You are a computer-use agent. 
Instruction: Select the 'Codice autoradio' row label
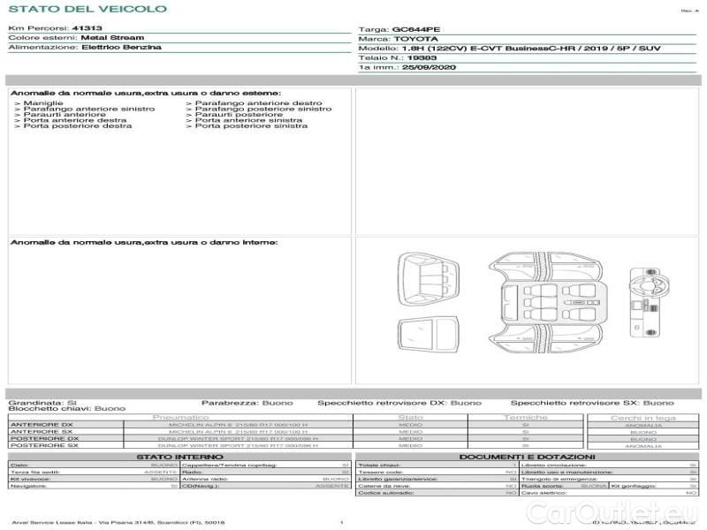386,493
